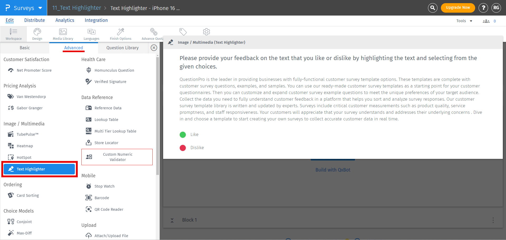Close the question type panel
The image size is (506, 240).
[x=154, y=48]
